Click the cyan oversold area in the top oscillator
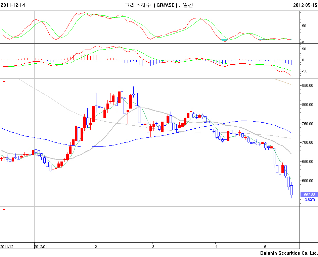The image size is (318, 257). [225, 40]
